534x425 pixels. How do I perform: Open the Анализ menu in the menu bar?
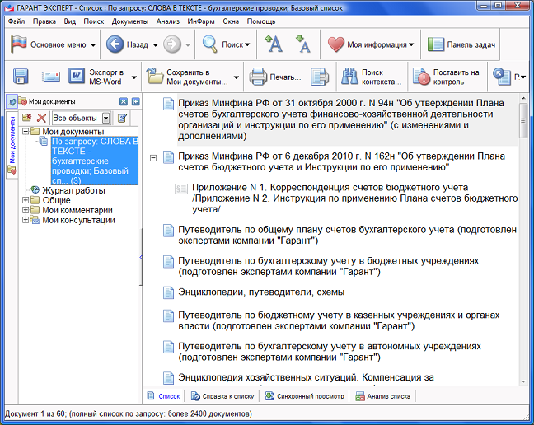pyautogui.click(x=167, y=21)
